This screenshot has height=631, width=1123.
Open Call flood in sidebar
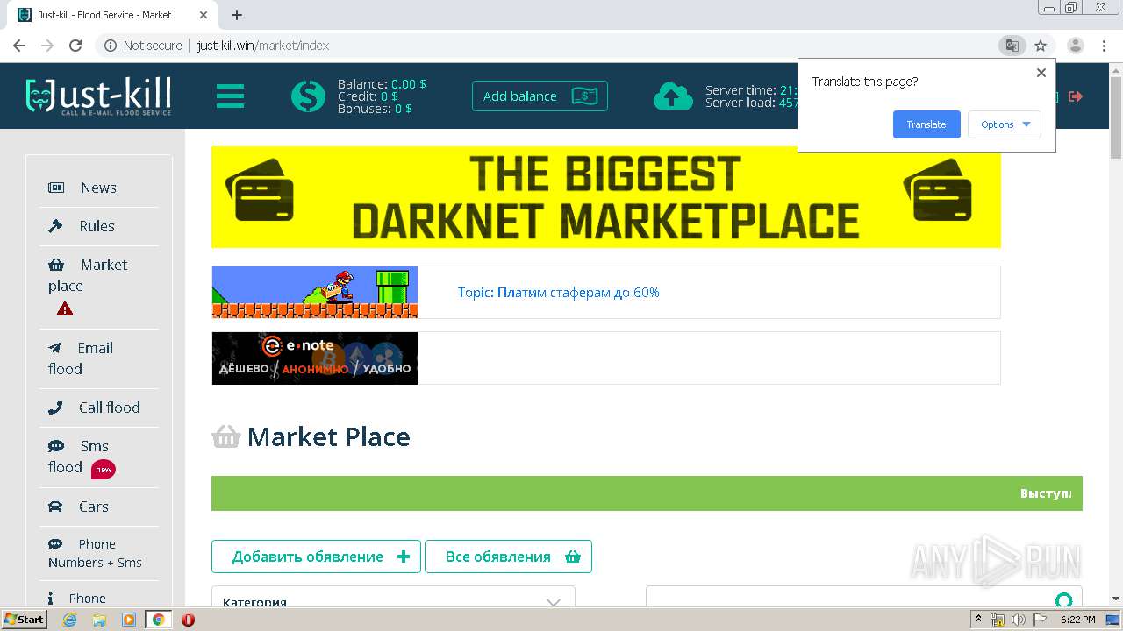[99, 408]
